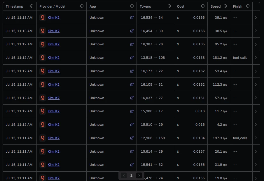Open Kimi K2 link in the 11.7 tps row
This screenshot has width=264, height=181.
coord(54,111)
